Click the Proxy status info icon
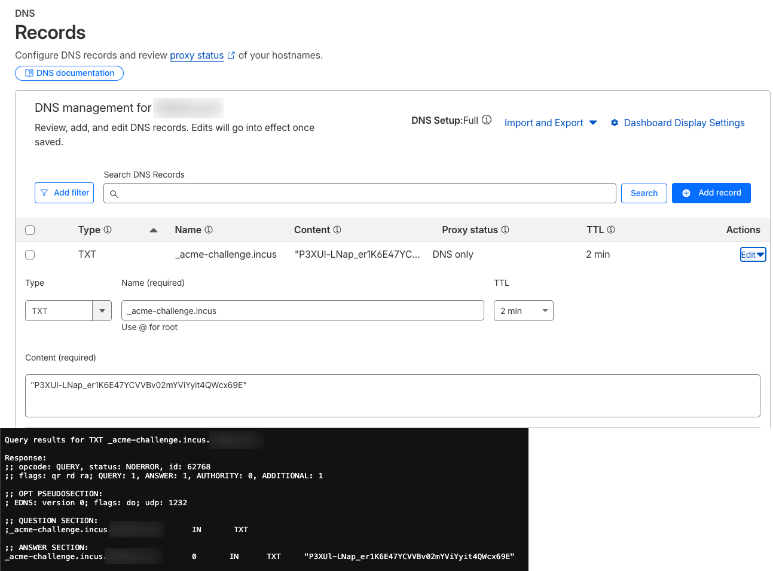The height and width of the screenshot is (571, 773). click(x=505, y=230)
